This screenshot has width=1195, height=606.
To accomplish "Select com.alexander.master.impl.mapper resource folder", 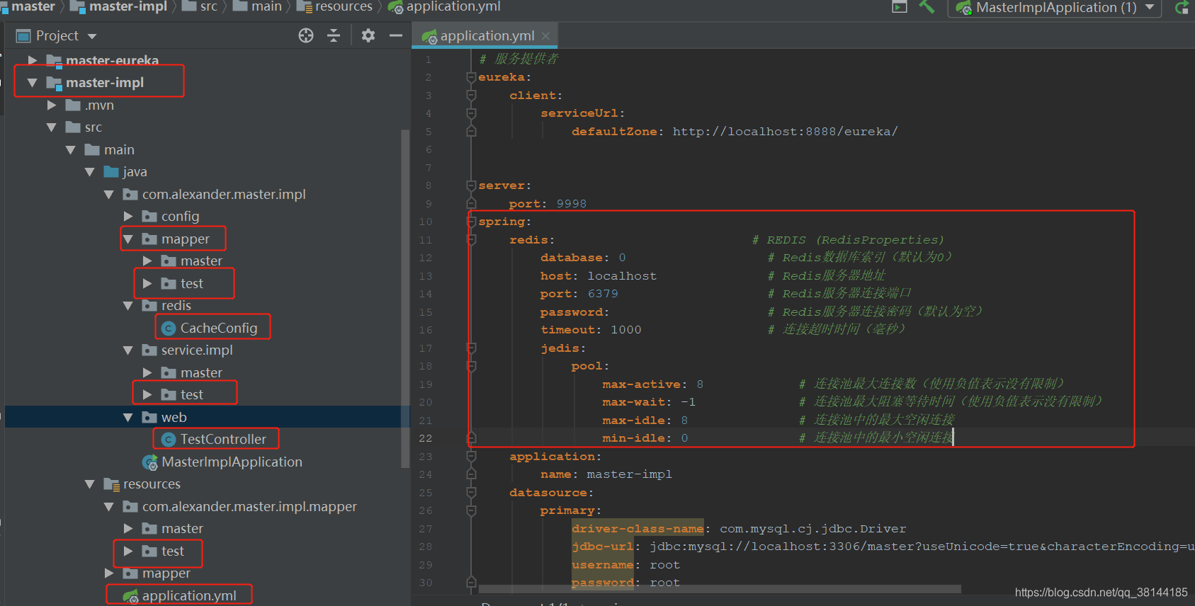I will tap(249, 507).
